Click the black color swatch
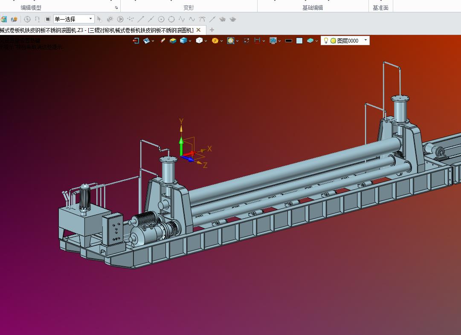 pyautogui.click(x=289, y=40)
